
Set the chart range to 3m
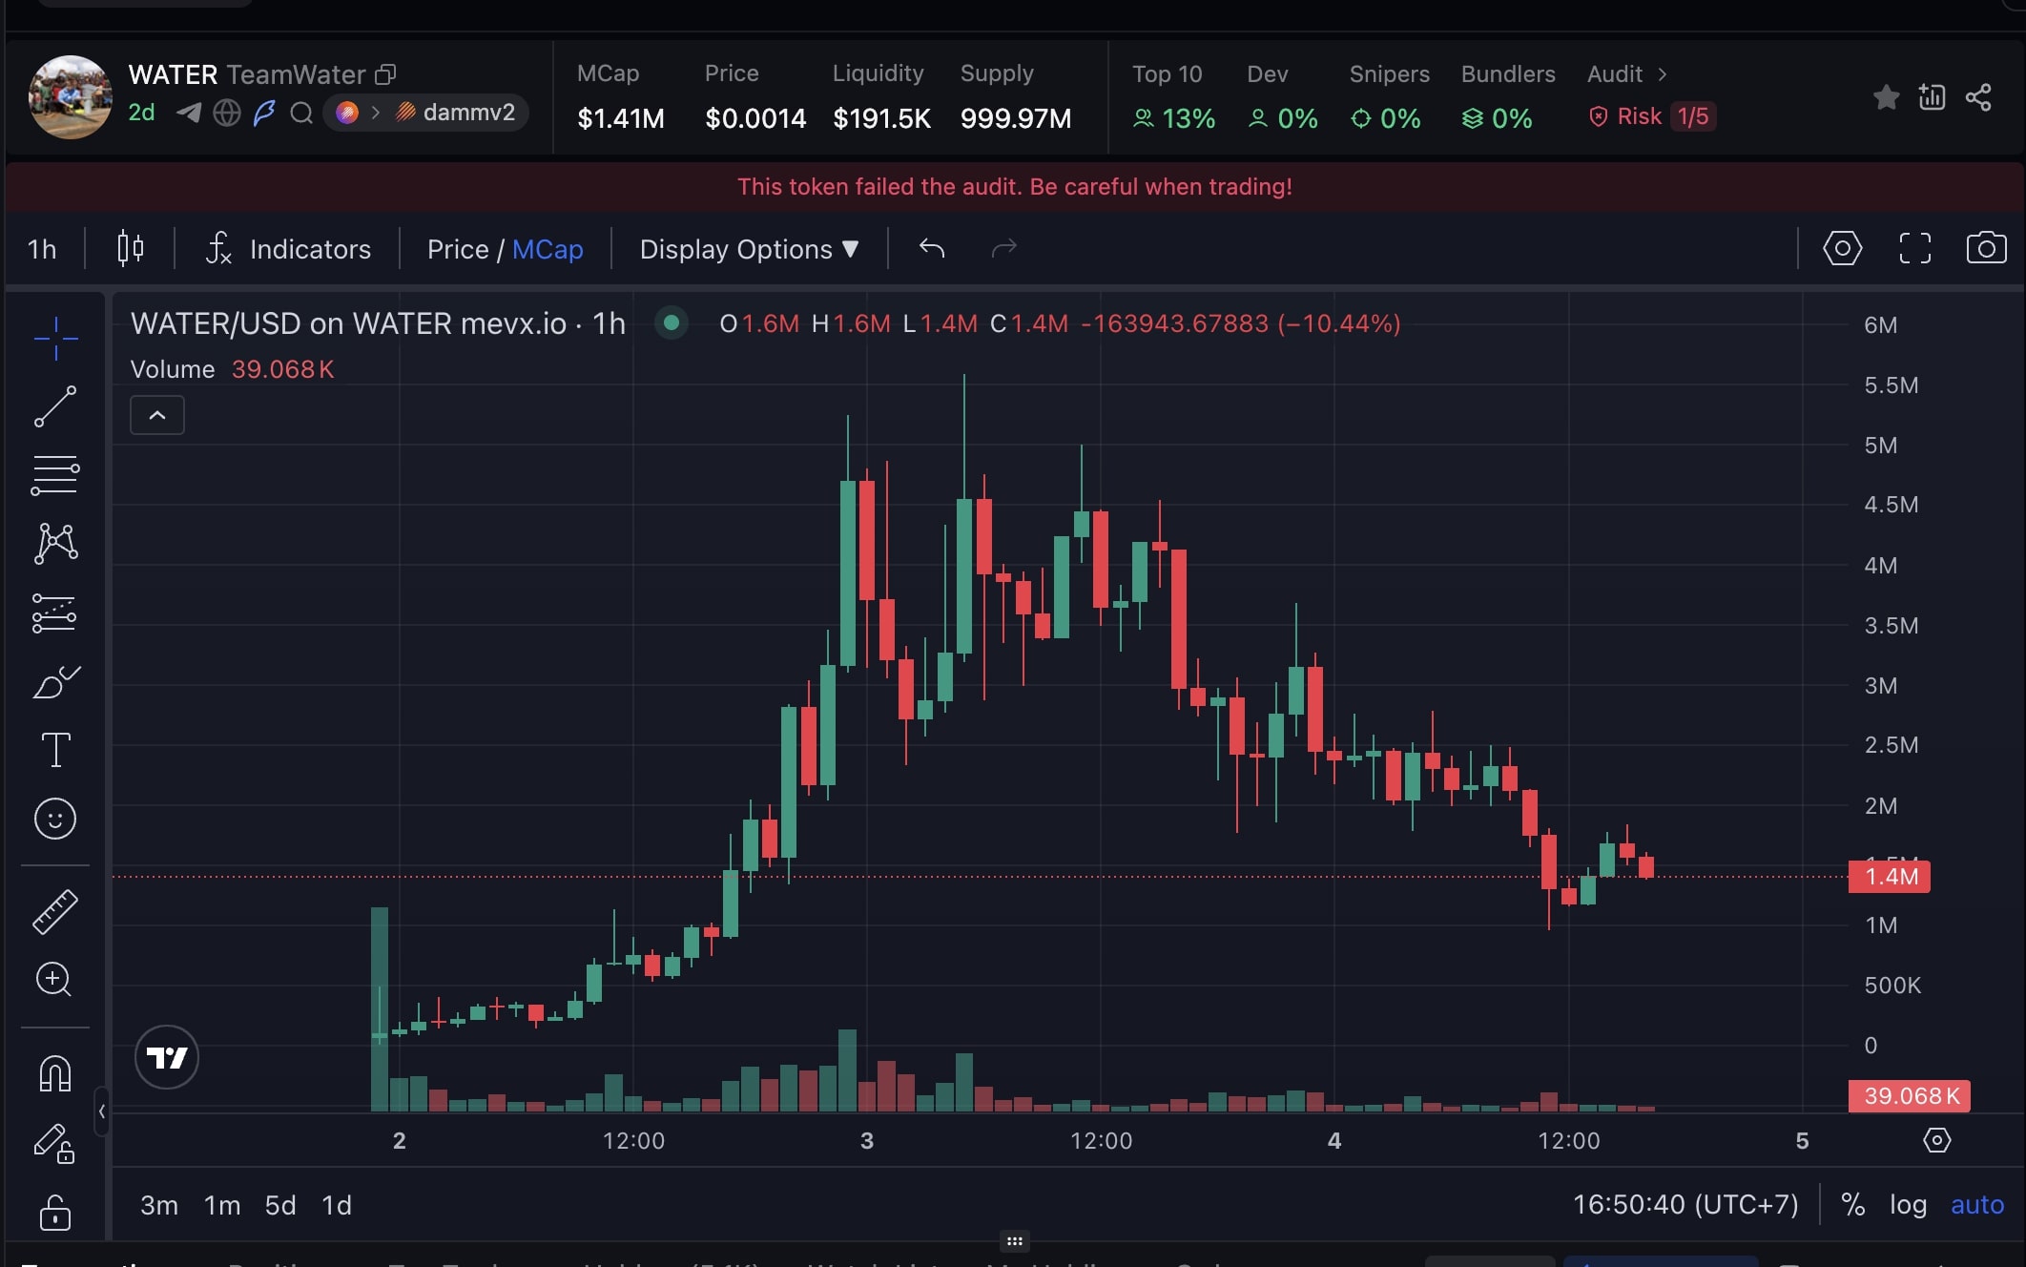click(x=159, y=1205)
